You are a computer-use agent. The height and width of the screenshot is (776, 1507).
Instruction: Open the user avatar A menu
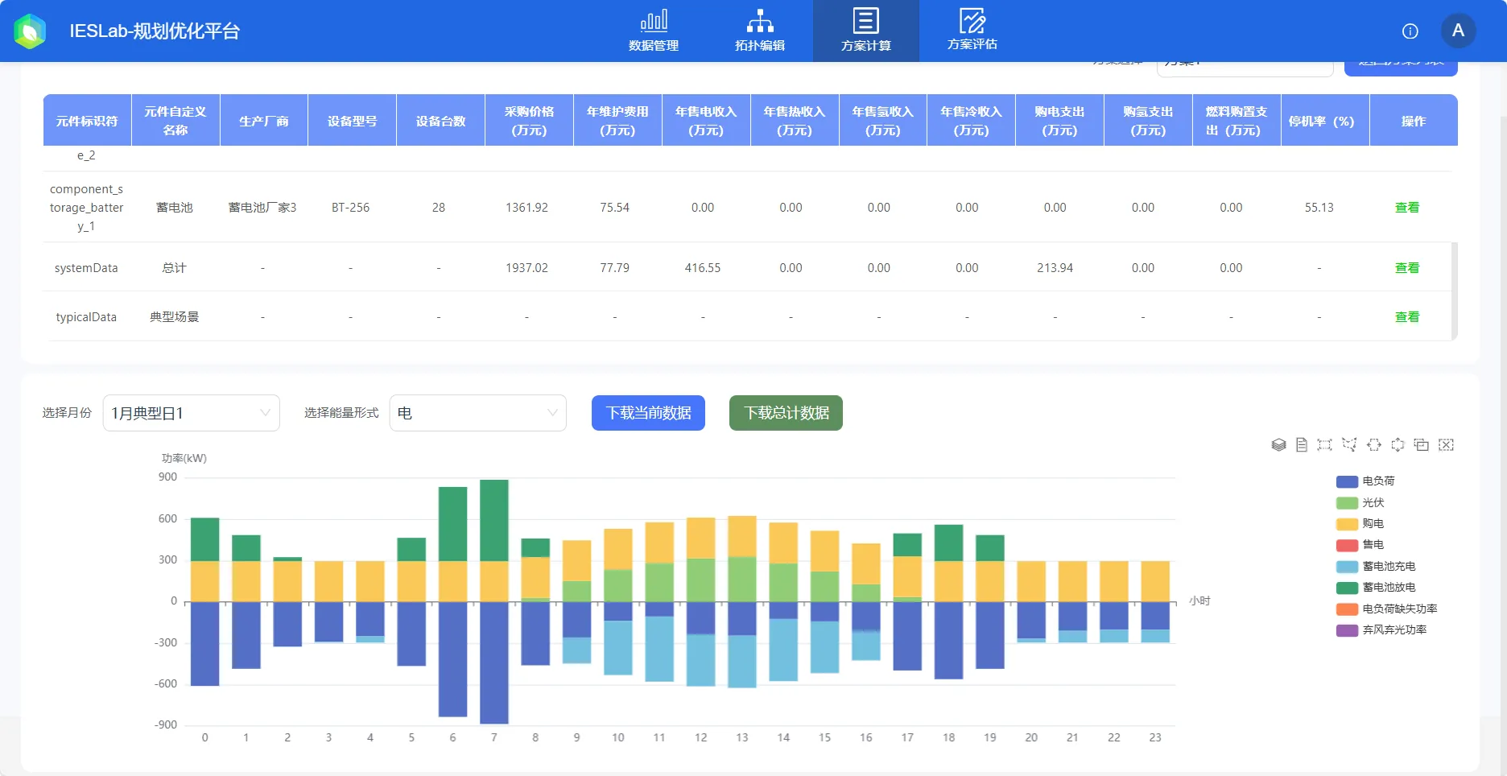(x=1458, y=31)
